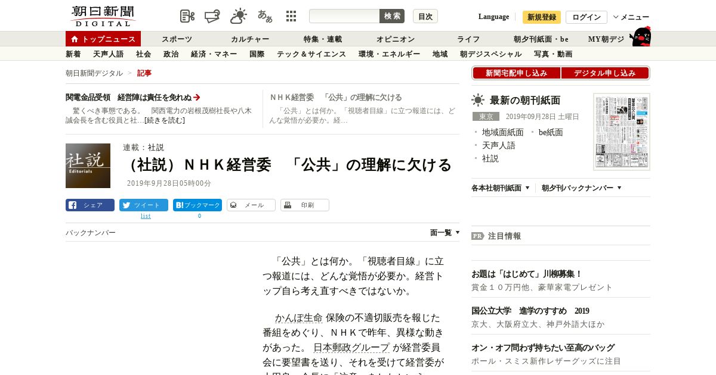Click 新規登録 button
Image resolution: width=716 pixels, height=375 pixels.
542,17
